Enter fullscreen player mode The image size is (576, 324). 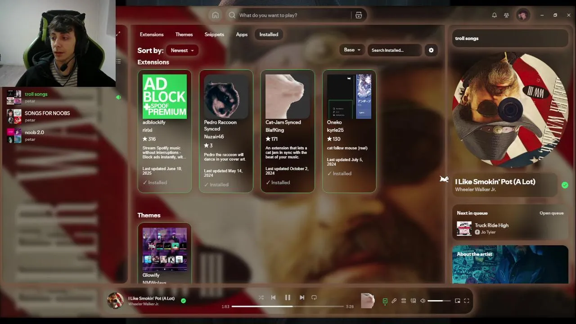click(x=467, y=301)
